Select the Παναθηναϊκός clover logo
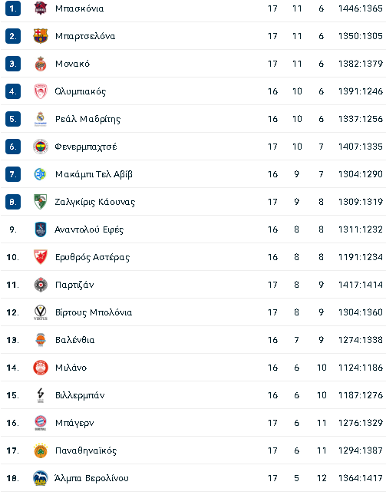This screenshot has width=386, height=495. click(41, 450)
